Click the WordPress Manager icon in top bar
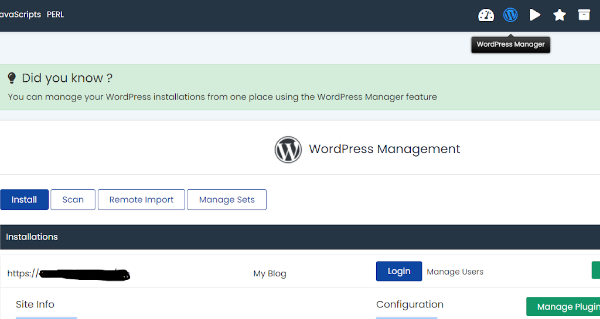 click(510, 15)
